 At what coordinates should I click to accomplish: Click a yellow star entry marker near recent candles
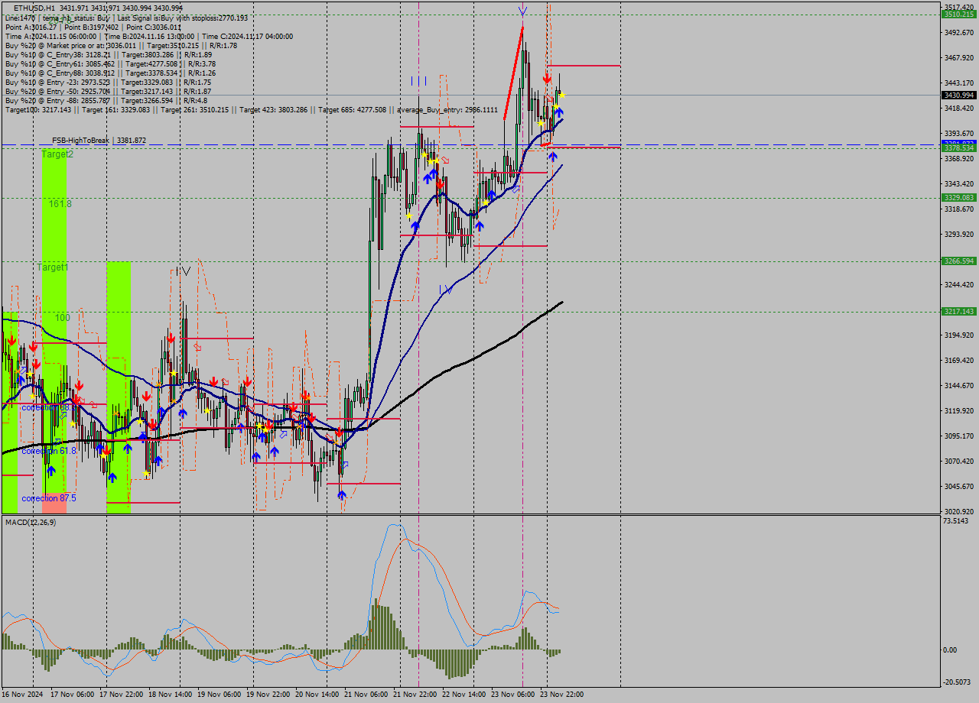point(562,96)
